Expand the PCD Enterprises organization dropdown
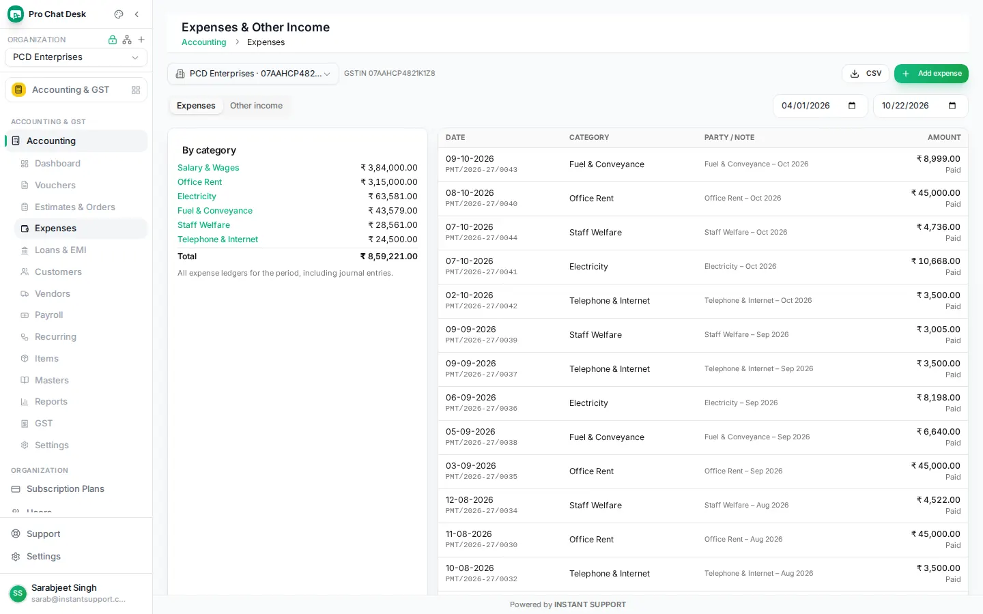This screenshot has width=983, height=614. tap(76, 57)
